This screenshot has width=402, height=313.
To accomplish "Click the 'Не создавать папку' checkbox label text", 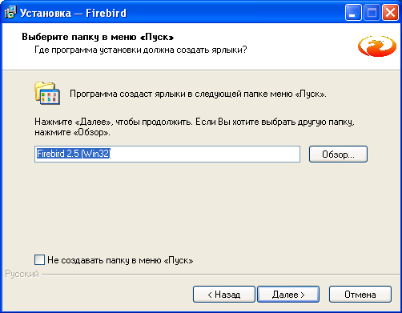I will pos(120,260).
